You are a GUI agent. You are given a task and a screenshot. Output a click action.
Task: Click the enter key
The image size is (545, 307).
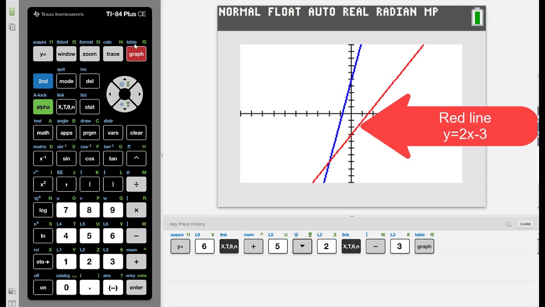click(x=136, y=287)
